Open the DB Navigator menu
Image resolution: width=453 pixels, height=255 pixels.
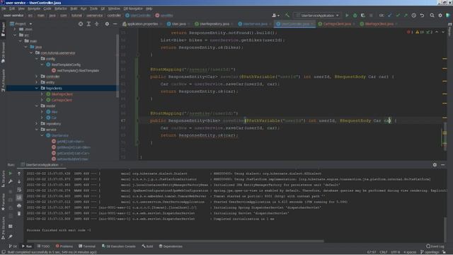[x=133, y=8]
